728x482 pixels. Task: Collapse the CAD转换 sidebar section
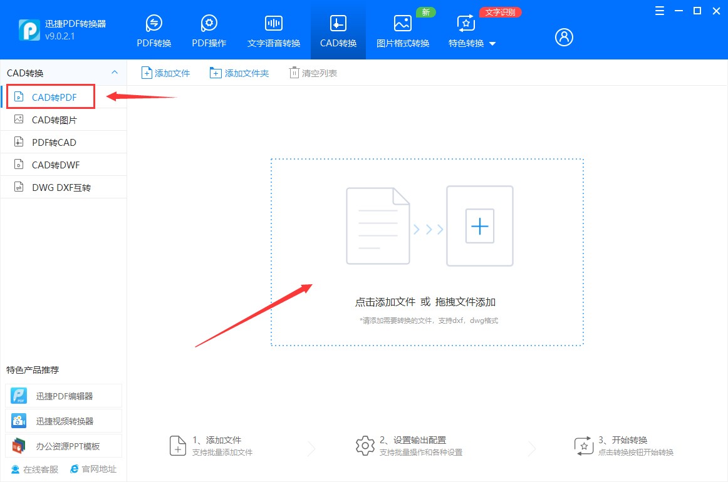tap(114, 72)
